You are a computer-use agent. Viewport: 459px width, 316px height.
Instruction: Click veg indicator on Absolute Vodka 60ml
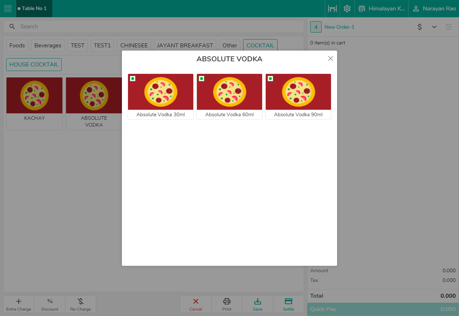click(x=201, y=79)
